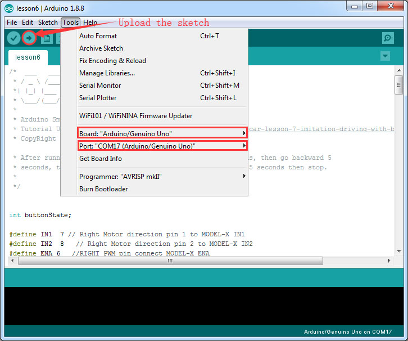Open the Edit menu
Image resolution: width=408 pixels, height=341 pixels.
pos(28,23)
